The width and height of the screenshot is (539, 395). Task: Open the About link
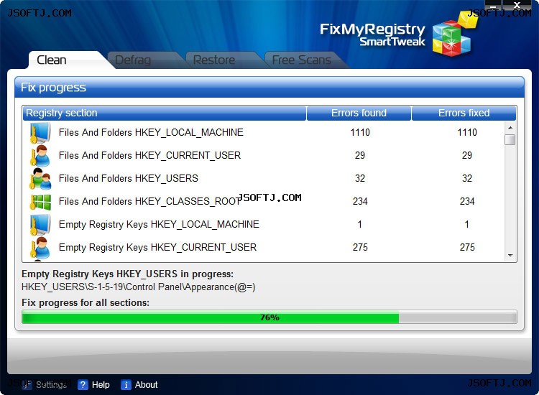click(146, 385)
